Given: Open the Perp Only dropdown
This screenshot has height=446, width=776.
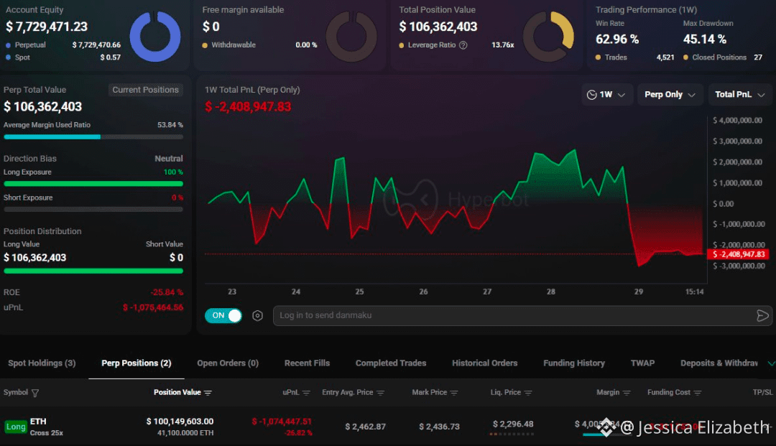Looking at the screenshot, I should click(670, 94).
